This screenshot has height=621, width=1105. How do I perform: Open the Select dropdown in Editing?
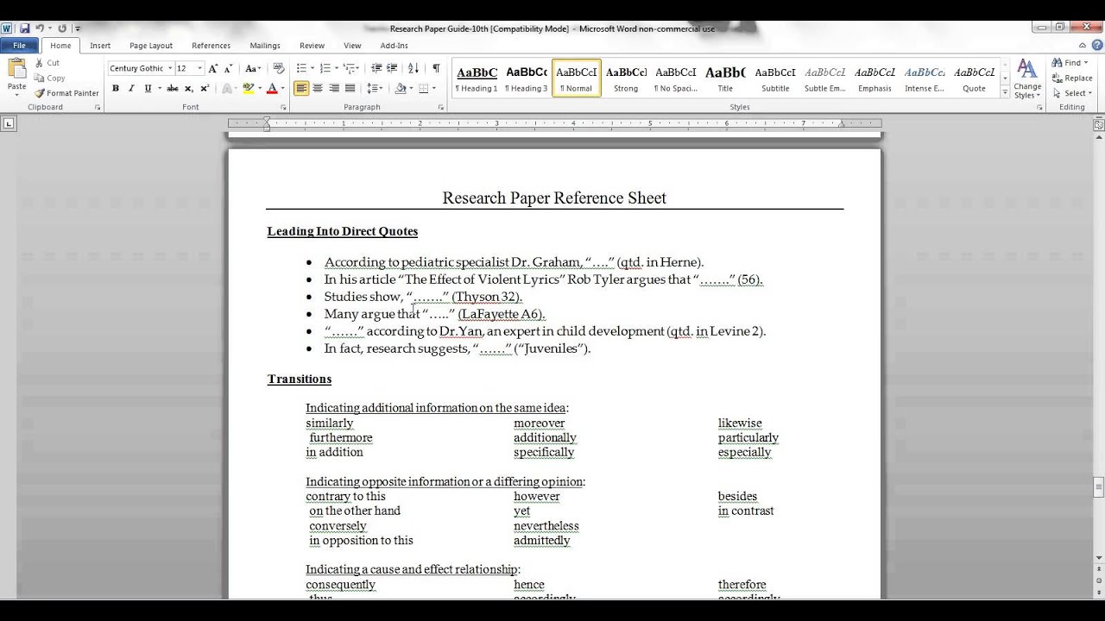click(x=1075, y=93)
